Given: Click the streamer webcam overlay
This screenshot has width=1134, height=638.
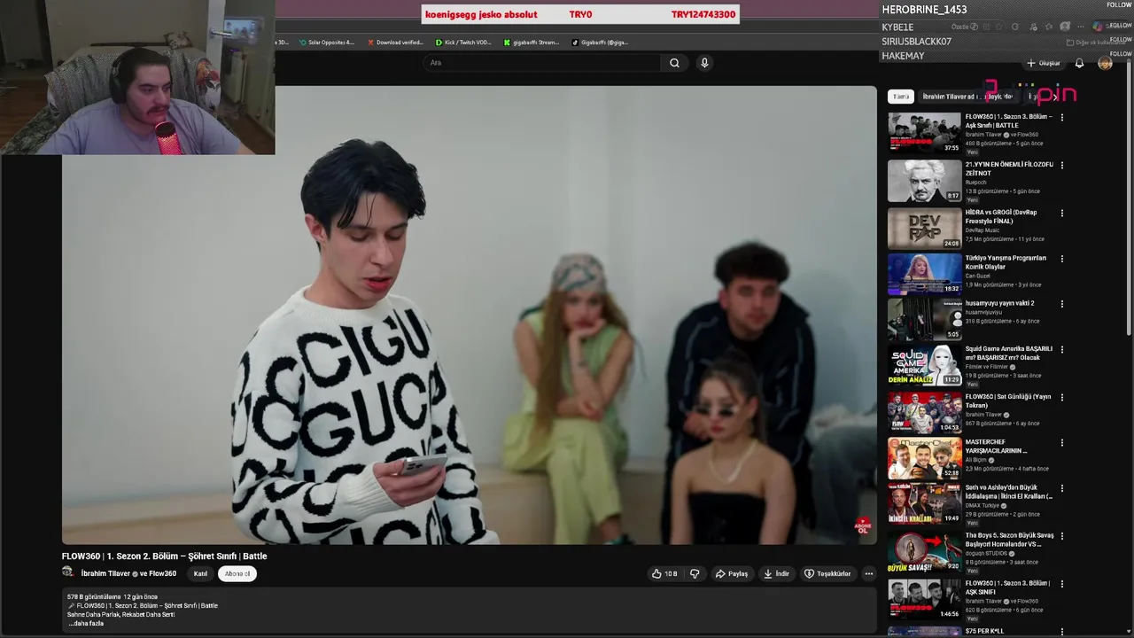Looking at the screenshot, I should coord(137,77).
